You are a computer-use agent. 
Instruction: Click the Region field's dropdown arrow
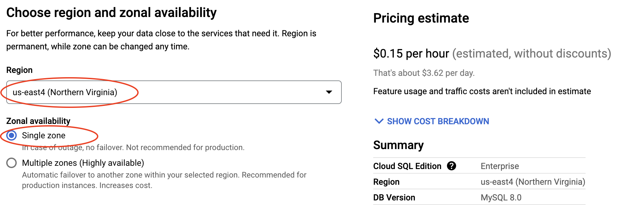329,92
